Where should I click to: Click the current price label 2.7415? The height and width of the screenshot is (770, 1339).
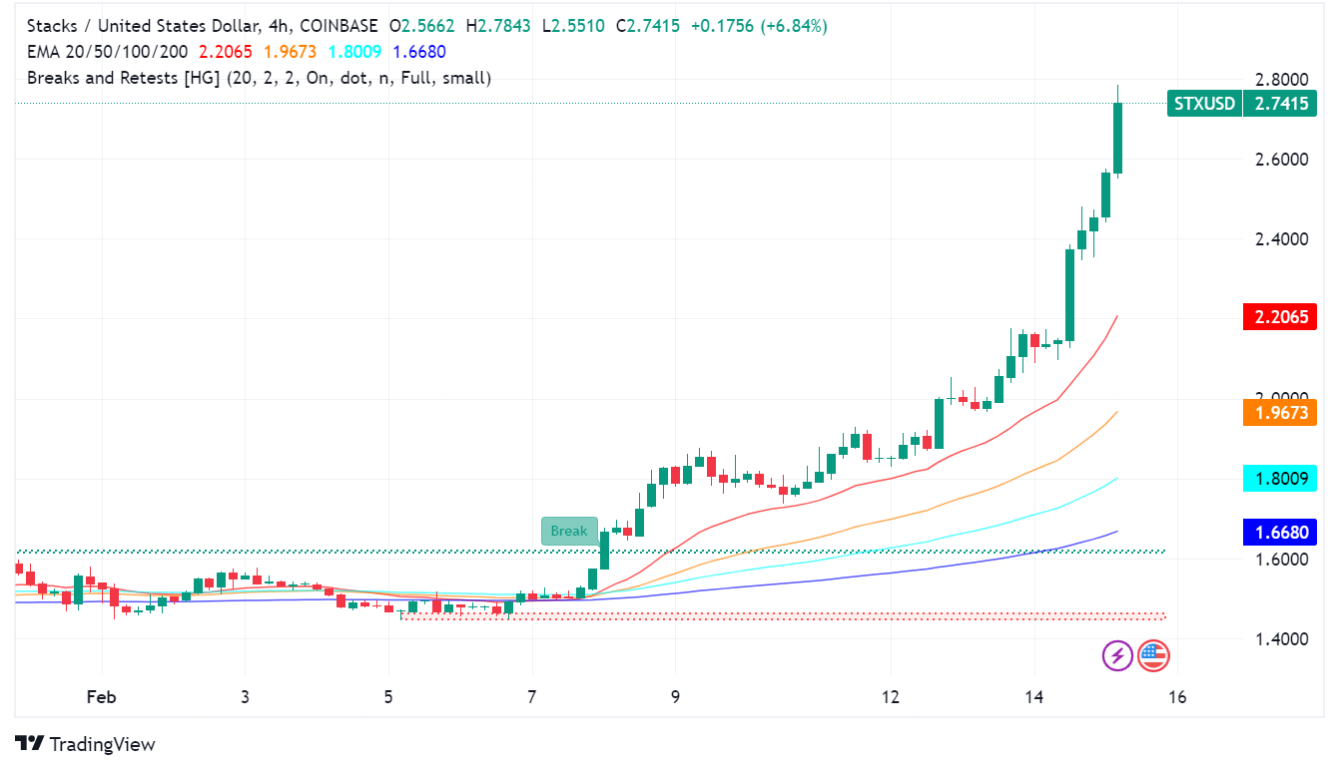click(1280, 103)
